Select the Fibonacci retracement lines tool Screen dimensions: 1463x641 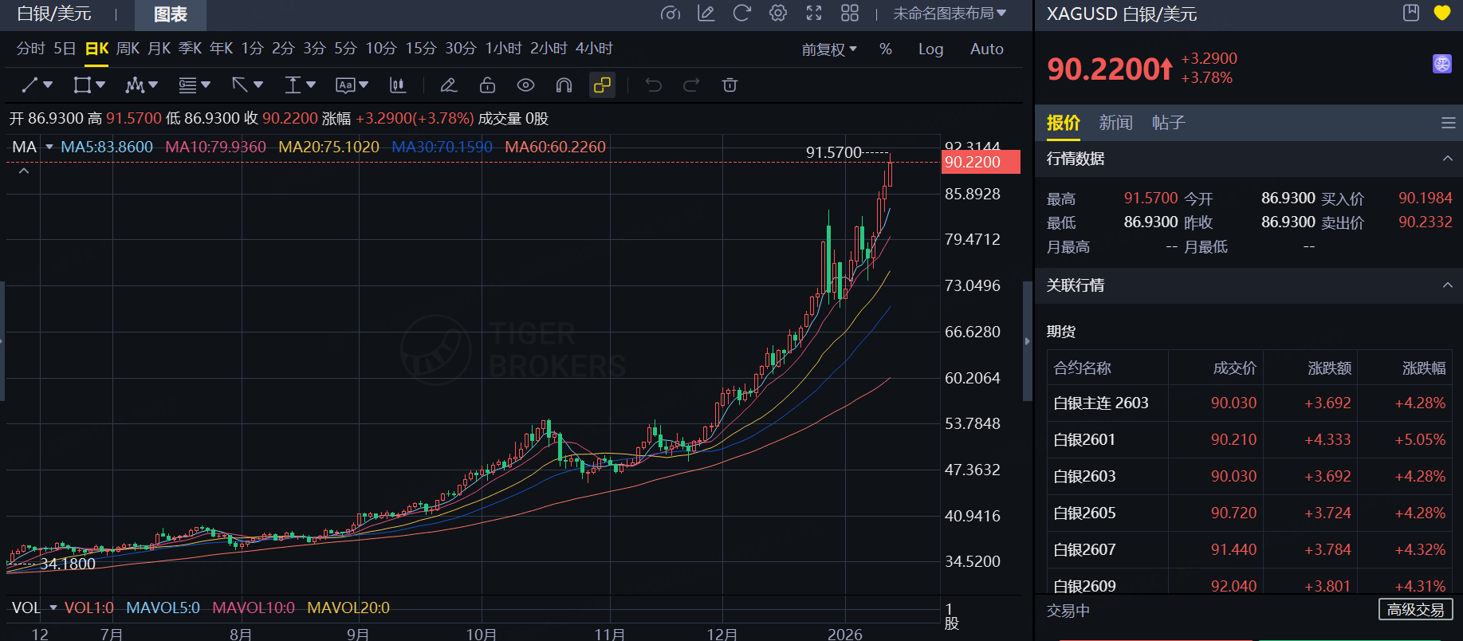coord(187,85)
